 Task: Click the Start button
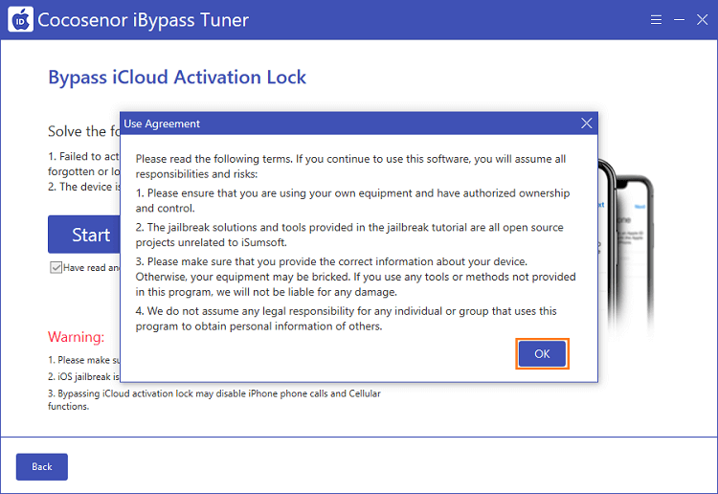tap(84, 235)
